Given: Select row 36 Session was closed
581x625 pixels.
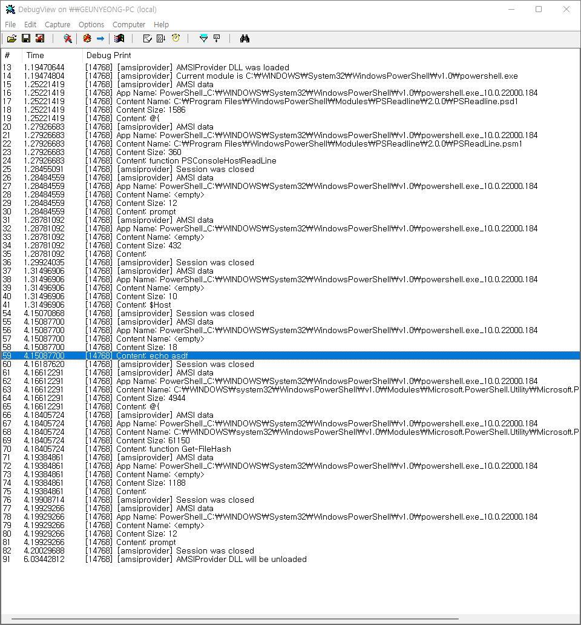Looking at the screenshot, I should [x=290, y=262].
